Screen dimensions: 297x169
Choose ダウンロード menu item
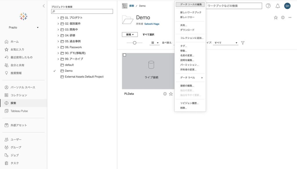[x=190, y=30]
